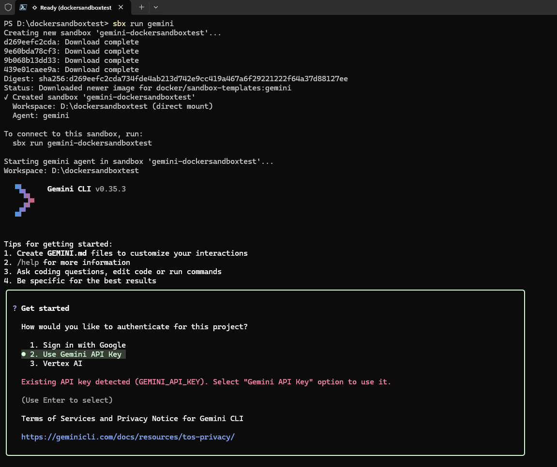The width and height of the screenshot is (557, 467).
Task: Click 'Terms of Services and Privacy Notice' text
Action: pos(132,419)
